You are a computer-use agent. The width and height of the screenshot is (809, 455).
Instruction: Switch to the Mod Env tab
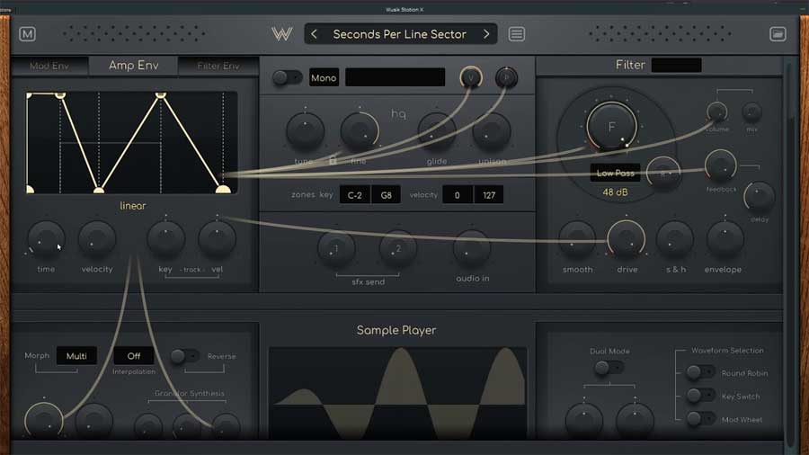coord(49,66)
